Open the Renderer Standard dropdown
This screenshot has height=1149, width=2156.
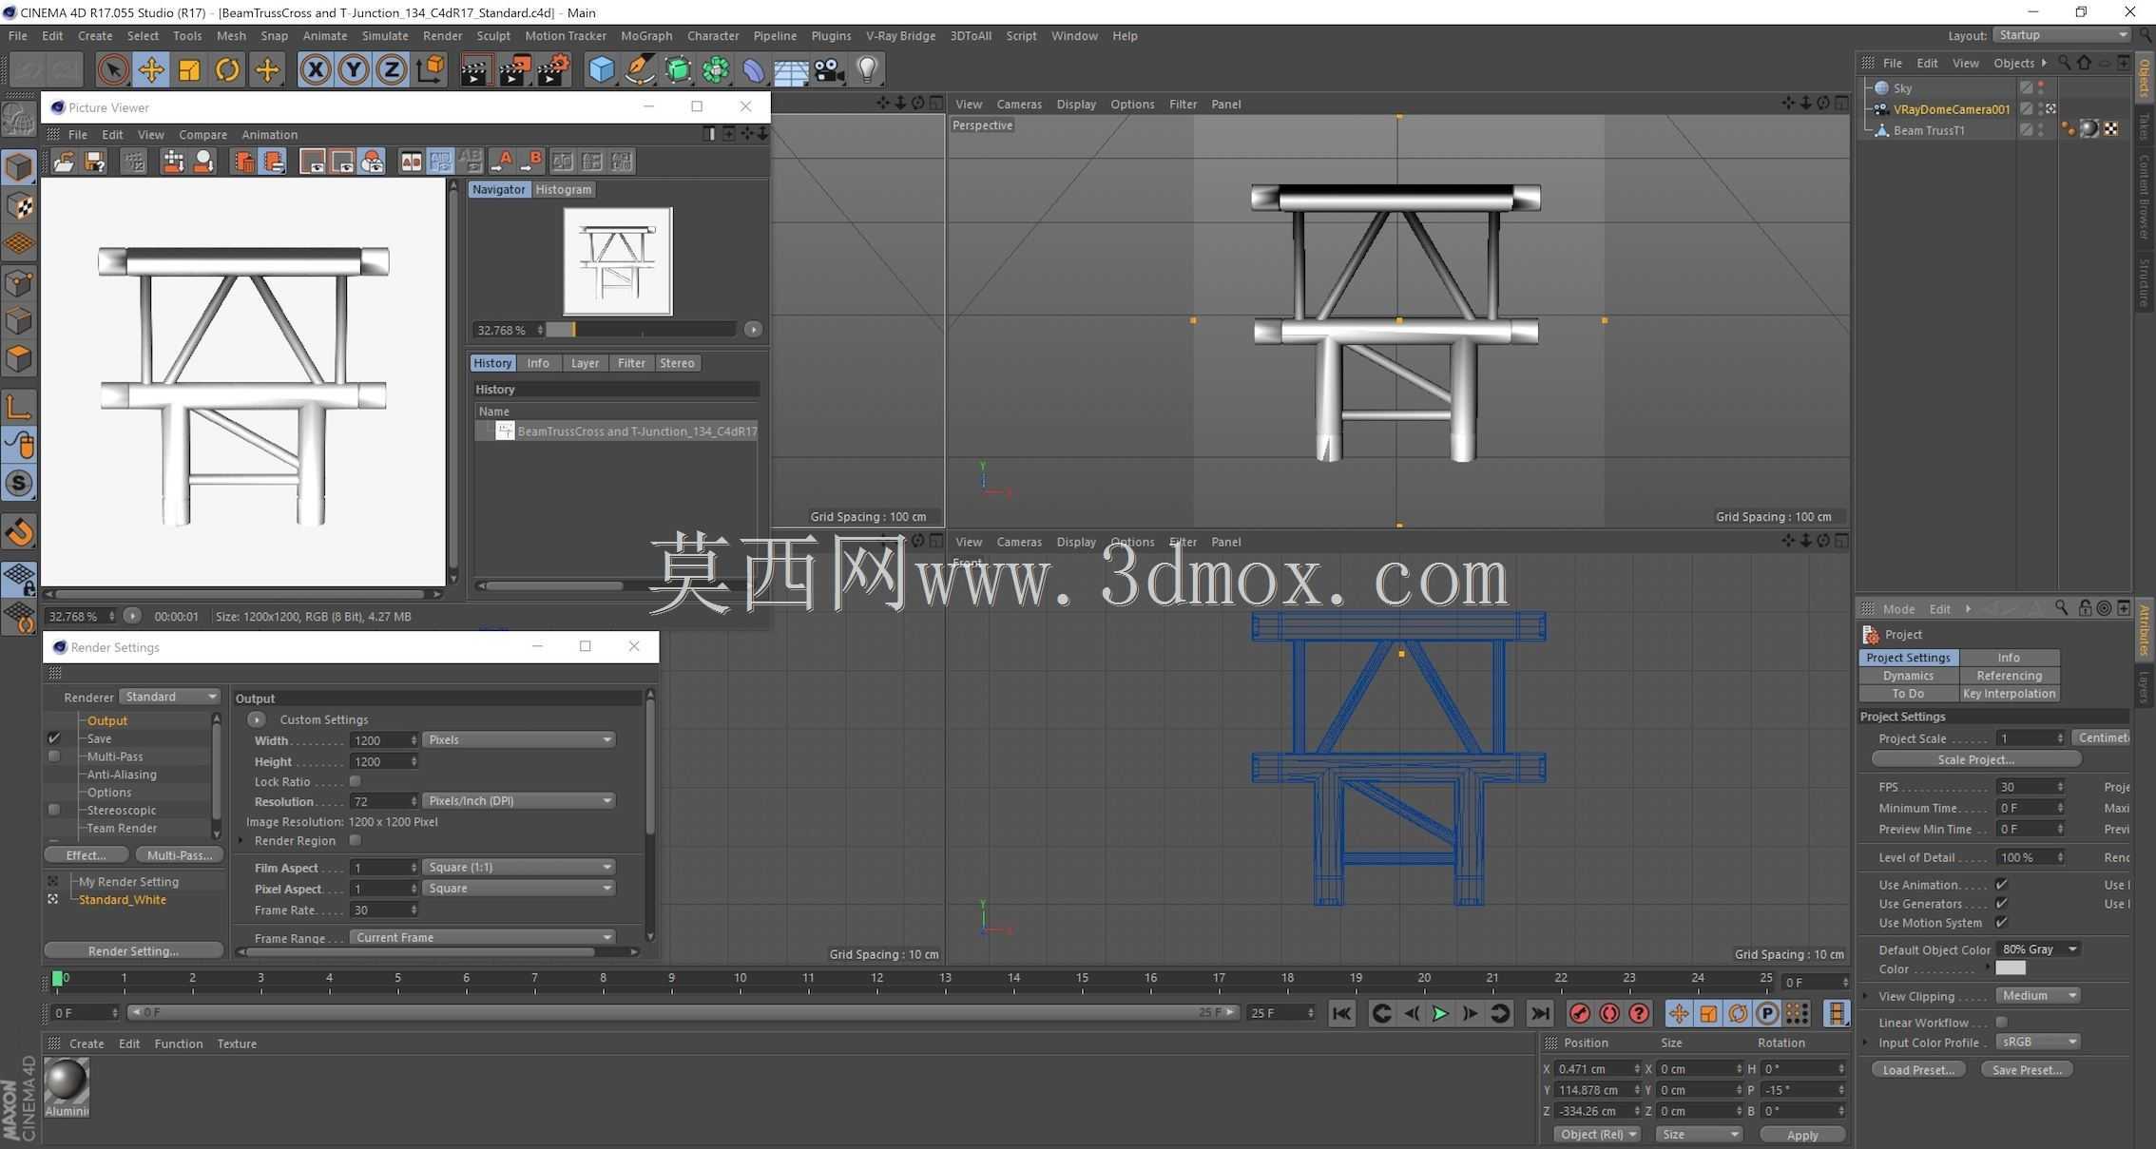click(x=170, y=697)
